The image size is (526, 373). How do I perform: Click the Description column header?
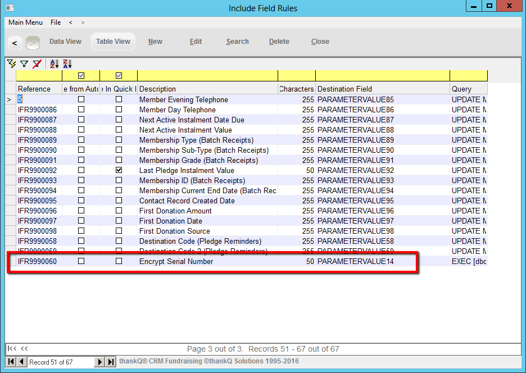point(207,89)
